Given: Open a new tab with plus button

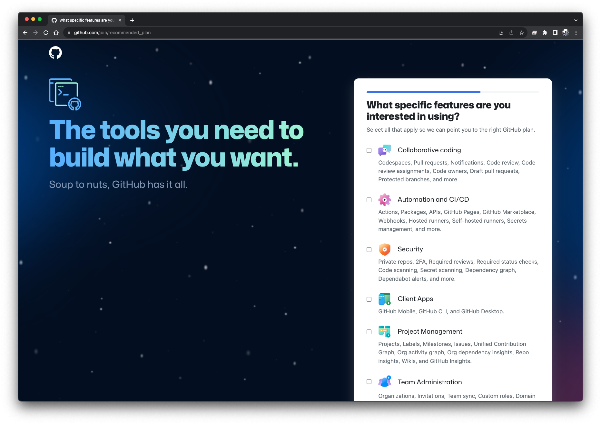Looking at the screenshot, I should [x=132, y=20].
